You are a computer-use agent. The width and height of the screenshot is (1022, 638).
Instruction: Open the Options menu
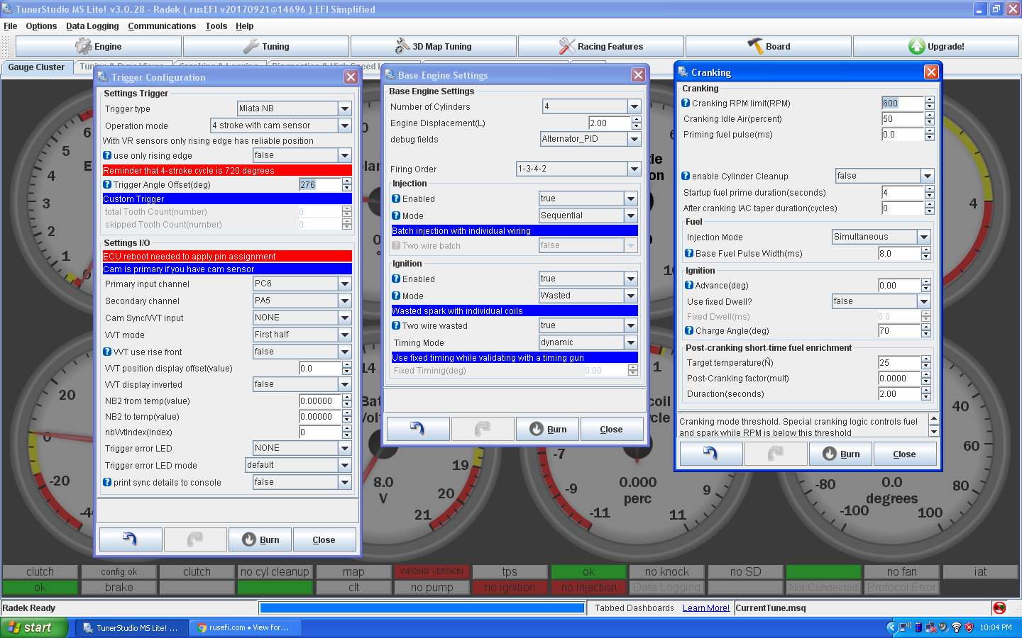(41, 26)
